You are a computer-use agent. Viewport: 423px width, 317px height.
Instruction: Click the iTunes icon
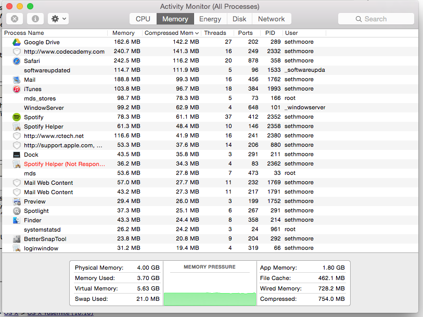(17, 89)
